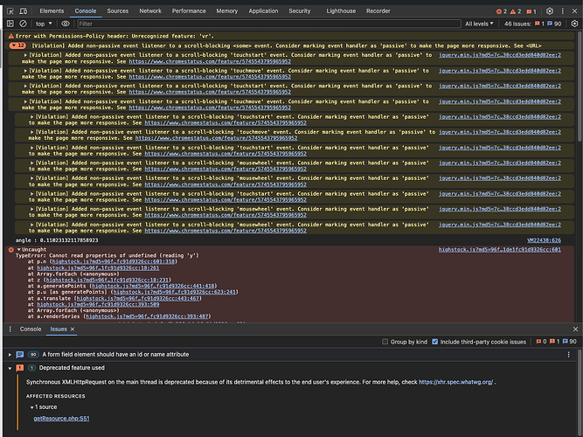
Task: Click the yellow warning count indicator
Action: 516,11
